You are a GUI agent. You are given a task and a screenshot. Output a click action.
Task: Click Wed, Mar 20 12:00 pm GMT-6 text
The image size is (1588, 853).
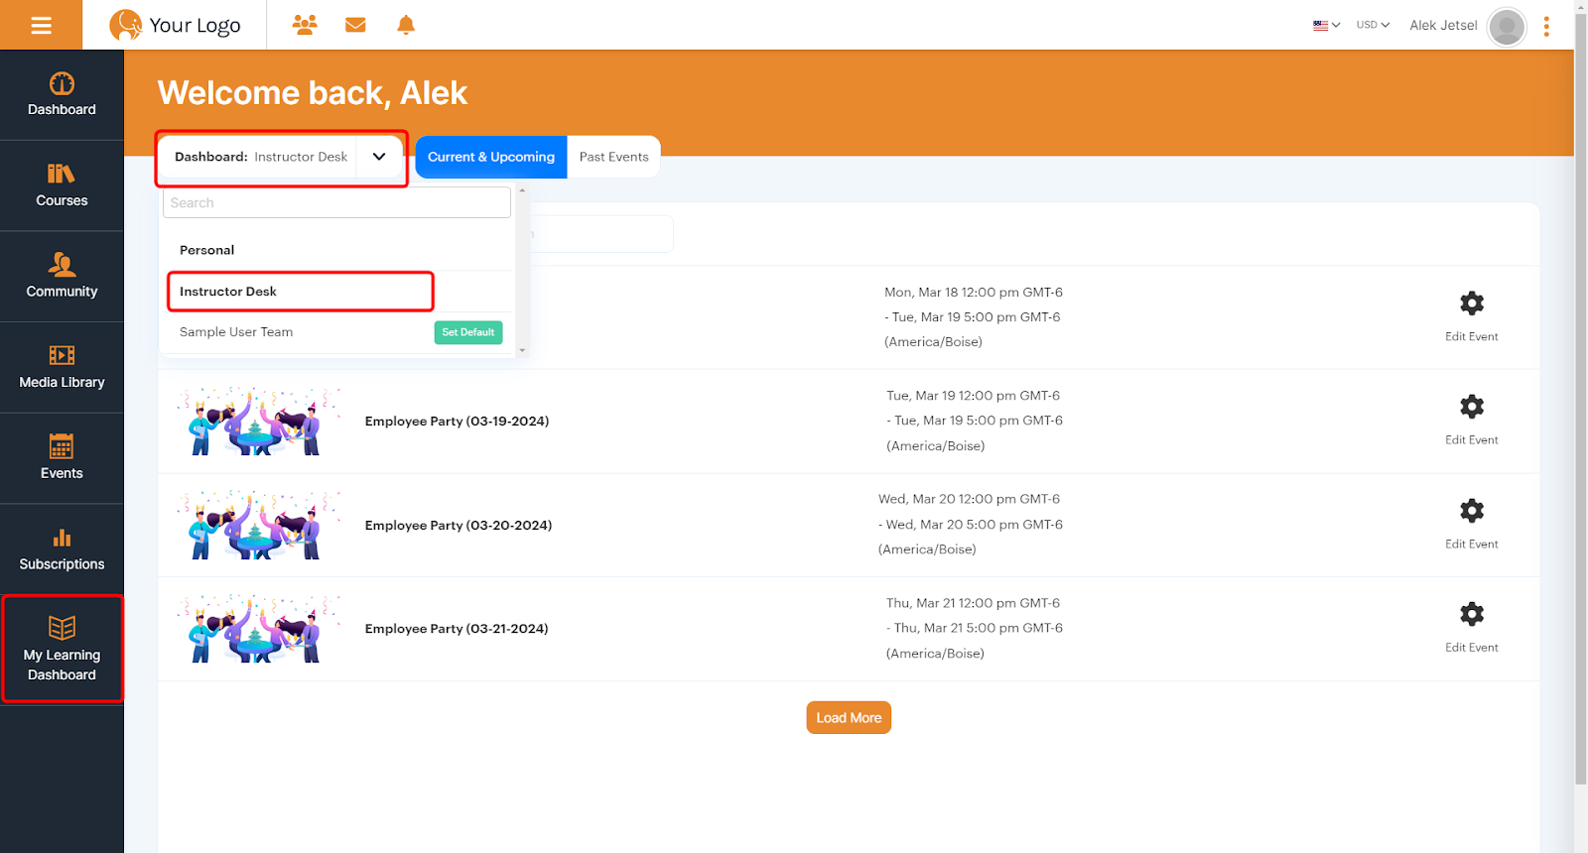969,499
